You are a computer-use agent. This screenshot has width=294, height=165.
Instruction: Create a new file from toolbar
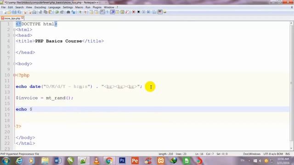(x=5, y=12)
